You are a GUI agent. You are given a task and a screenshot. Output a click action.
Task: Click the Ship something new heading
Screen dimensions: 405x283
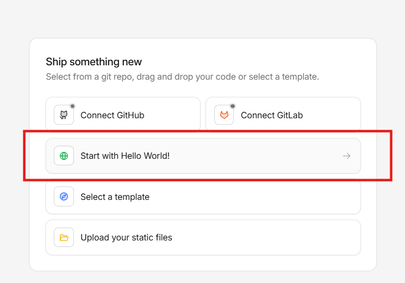click(94, 62)
